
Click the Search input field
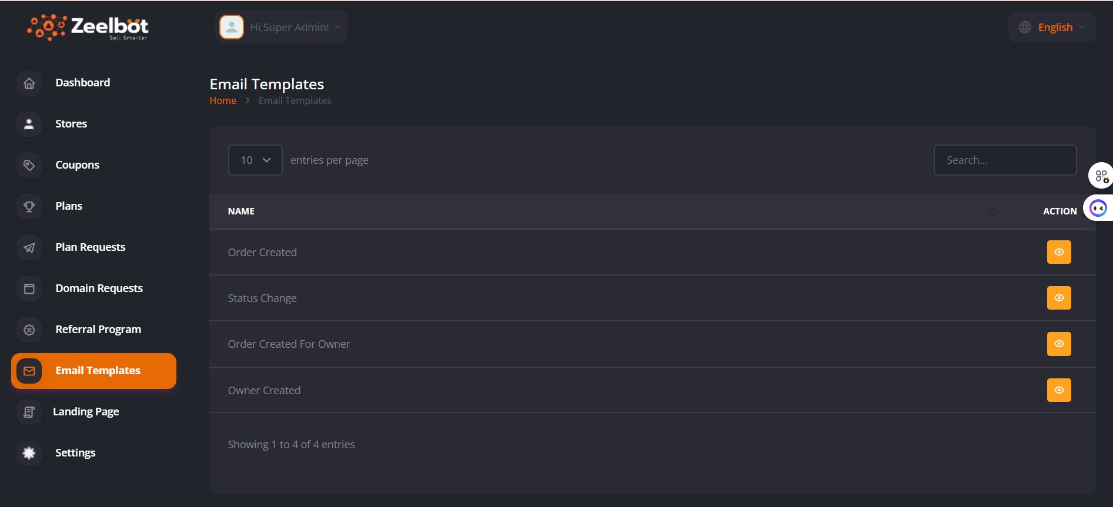pyautogui.click(x=1005, y=160)
